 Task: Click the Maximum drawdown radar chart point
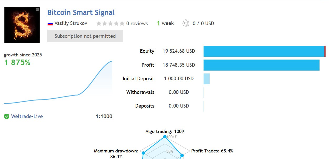tap(143, 153)
